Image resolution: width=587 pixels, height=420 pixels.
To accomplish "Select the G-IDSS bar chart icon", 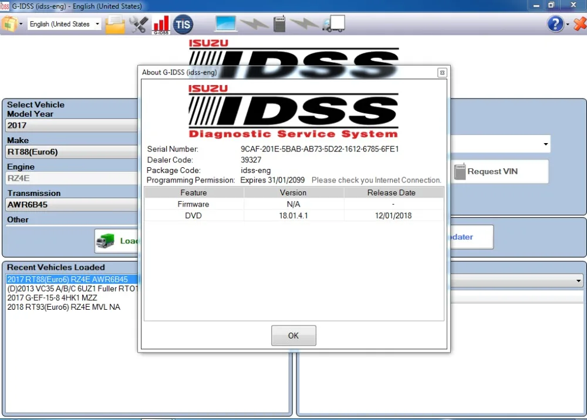I will 161,25.
